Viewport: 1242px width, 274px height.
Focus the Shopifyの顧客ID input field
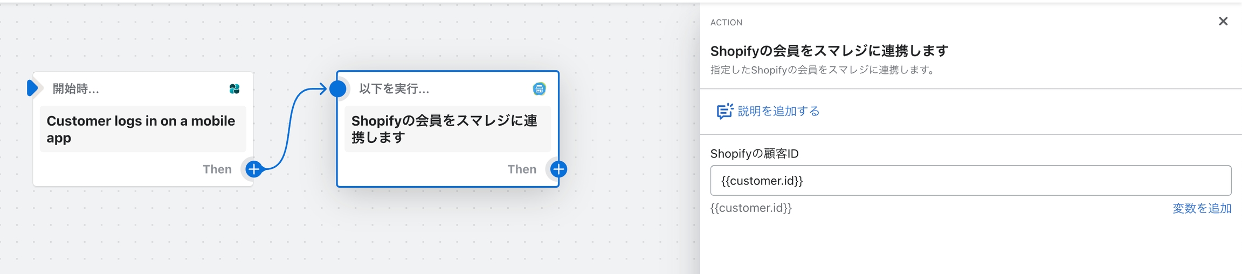click(970, 181)
